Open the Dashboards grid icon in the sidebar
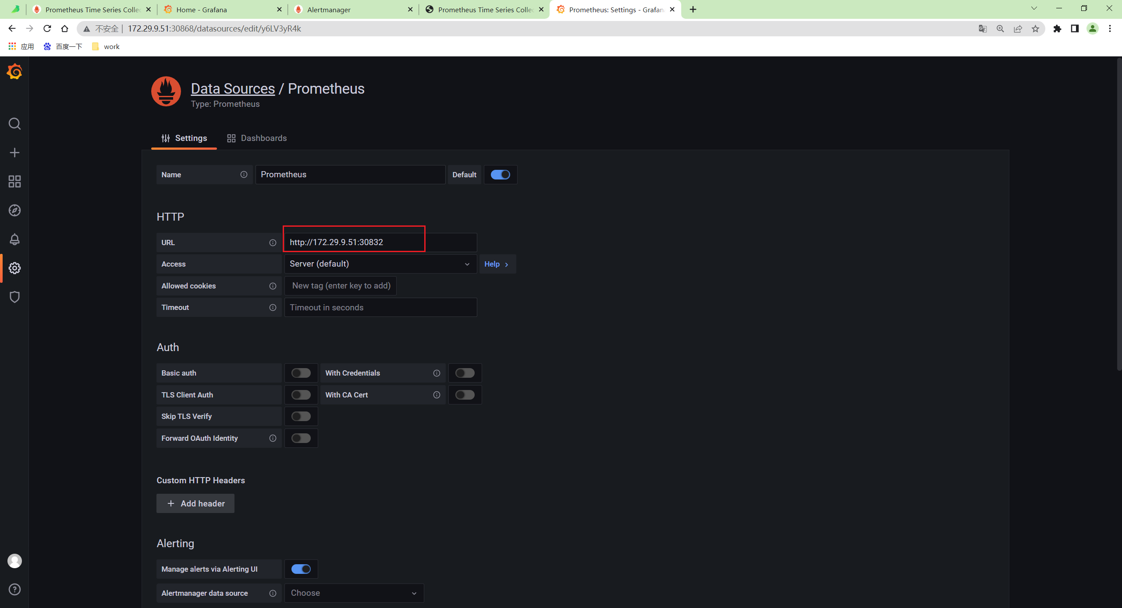The width and height of the screenshot is (1122, 608). coord(14,182)
